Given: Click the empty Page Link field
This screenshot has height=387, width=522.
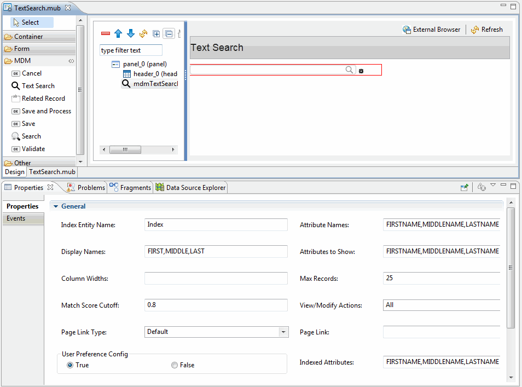Looking at the screenshot, I should [442, 332].
